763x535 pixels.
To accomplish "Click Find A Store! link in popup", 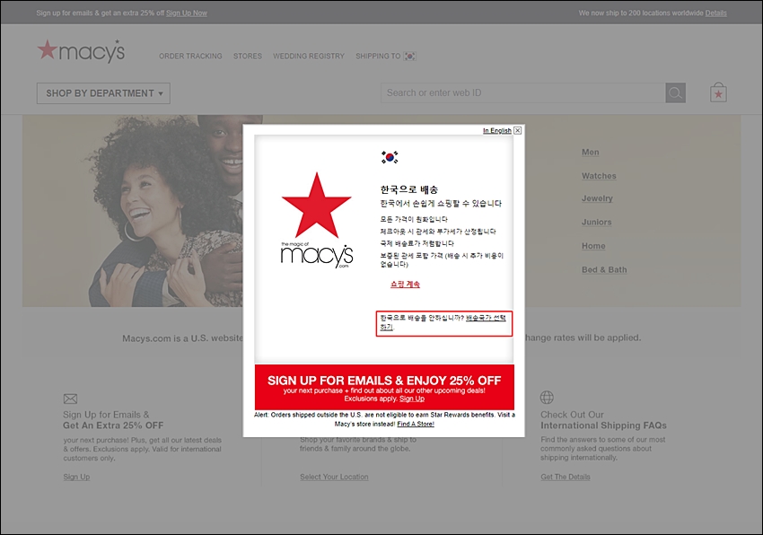I will (x=416, y=424).
